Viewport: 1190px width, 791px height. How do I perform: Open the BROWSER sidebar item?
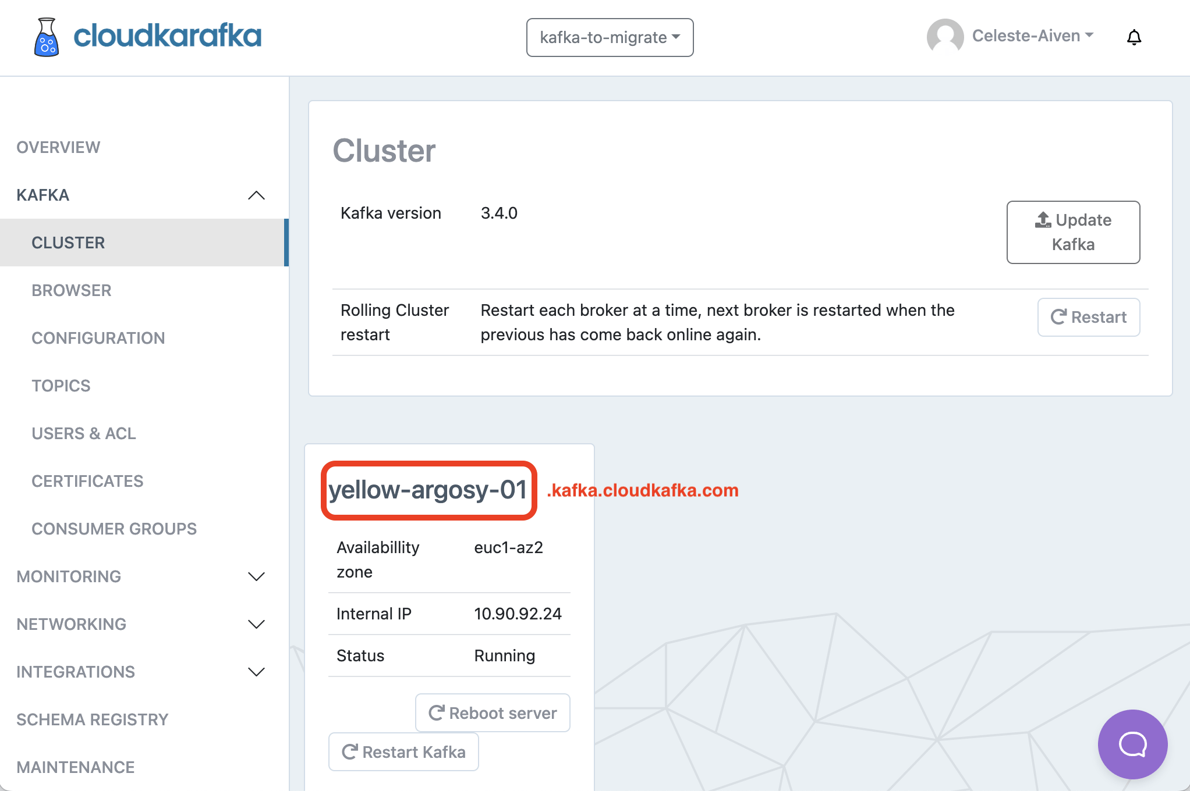click(x=72, y=290)
